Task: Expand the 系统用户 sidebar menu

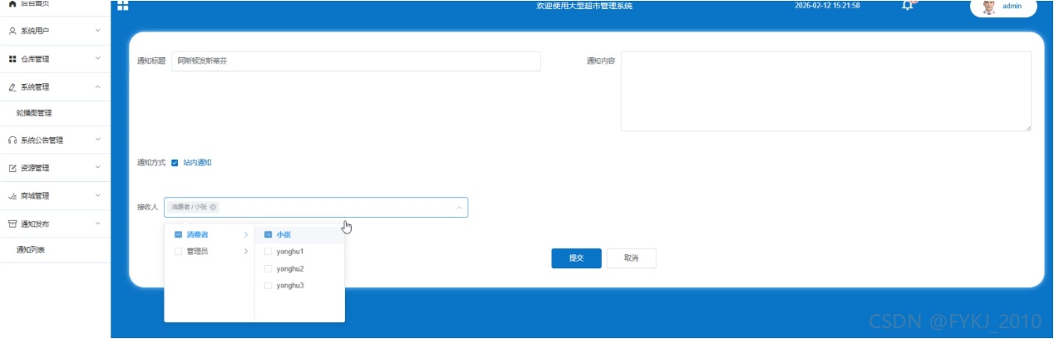Action: (x=98, y=31)
